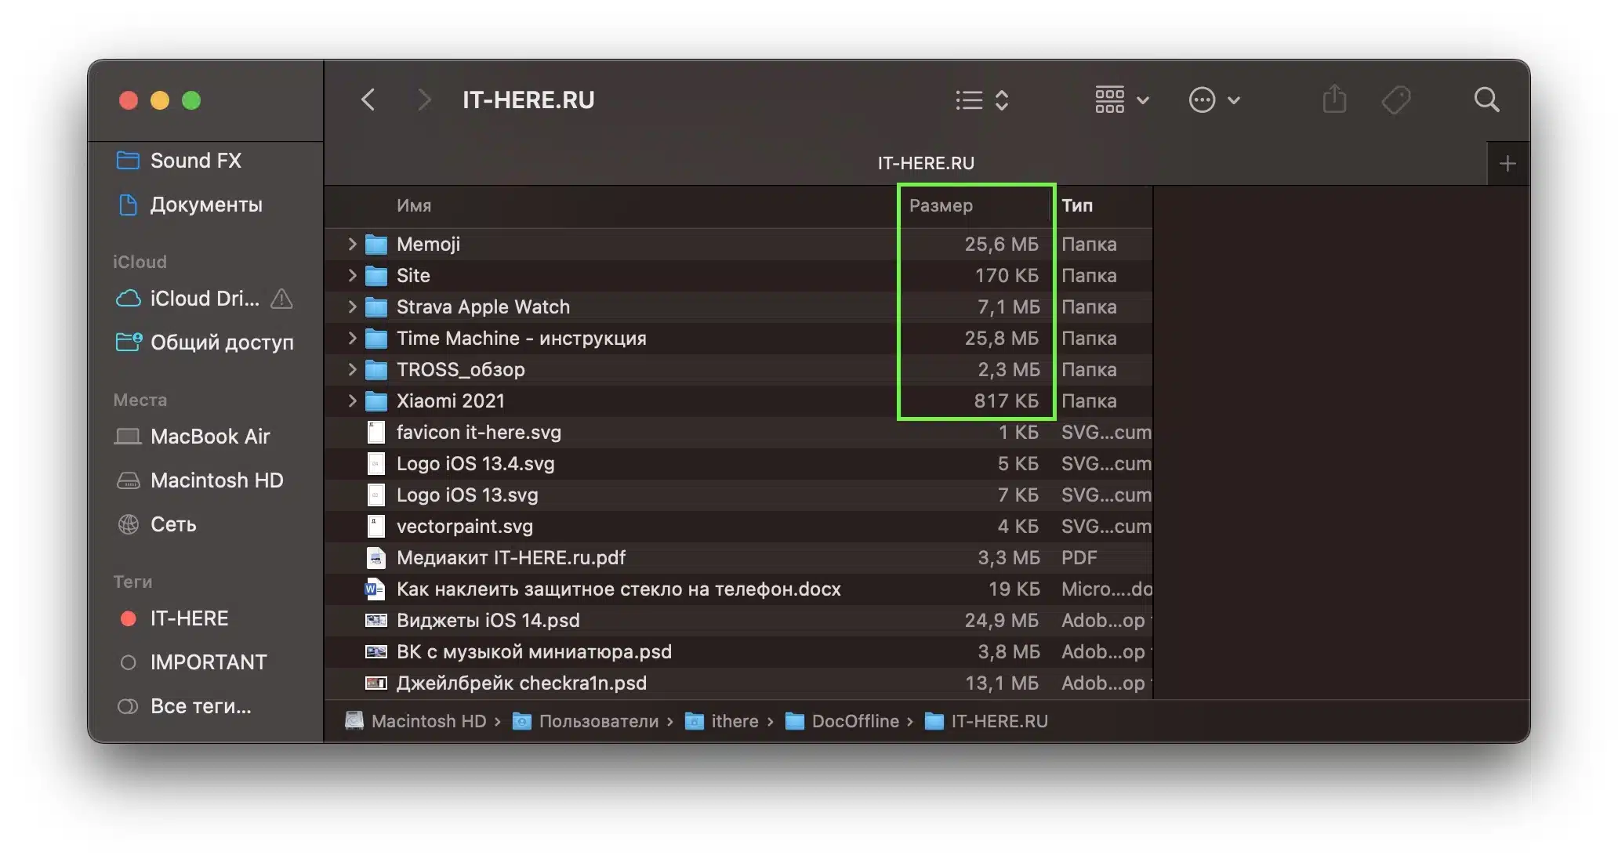The image size is (1618, 859).
Task: Sort by the Имя column header
Action: click(414, 205)
